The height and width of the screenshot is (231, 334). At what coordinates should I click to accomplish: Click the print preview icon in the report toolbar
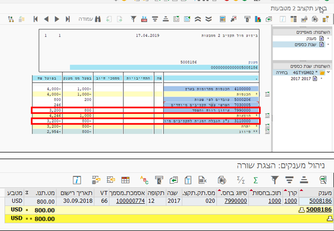315,19
